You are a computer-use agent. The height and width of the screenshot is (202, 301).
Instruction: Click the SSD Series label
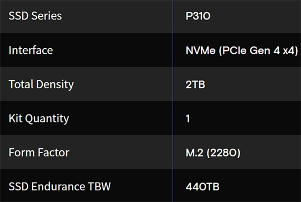[35, 16]
